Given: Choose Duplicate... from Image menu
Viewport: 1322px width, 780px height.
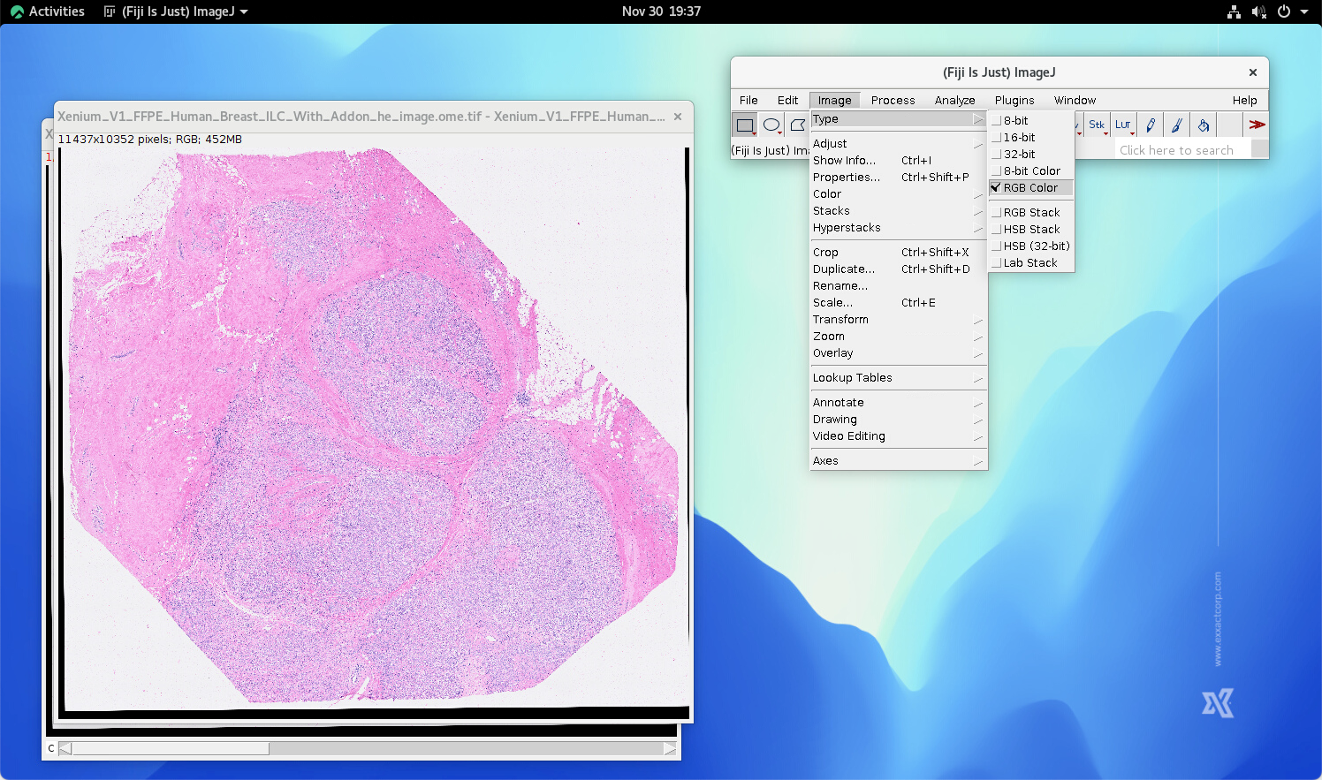Looking at the screenshot, I should [898, 269].
